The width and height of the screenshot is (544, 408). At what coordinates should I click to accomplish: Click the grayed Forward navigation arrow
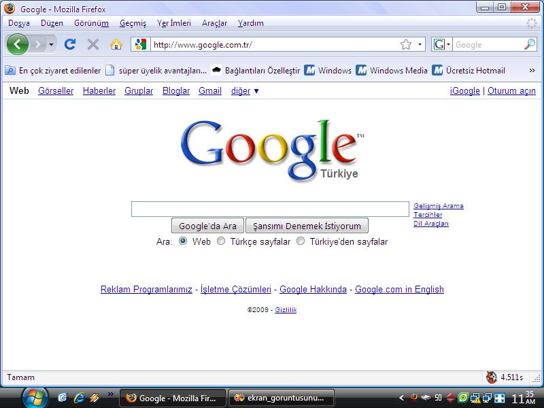click(x=38, y=44)
